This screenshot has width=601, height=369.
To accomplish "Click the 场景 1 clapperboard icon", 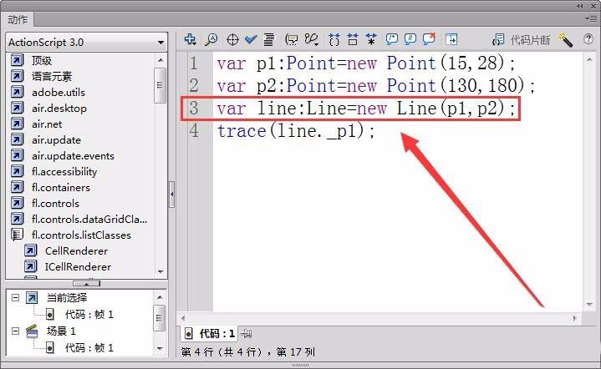I will [x=33, y=331].
